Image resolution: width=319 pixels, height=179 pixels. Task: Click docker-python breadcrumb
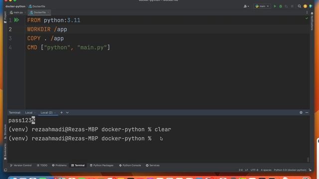pos(15,6)
